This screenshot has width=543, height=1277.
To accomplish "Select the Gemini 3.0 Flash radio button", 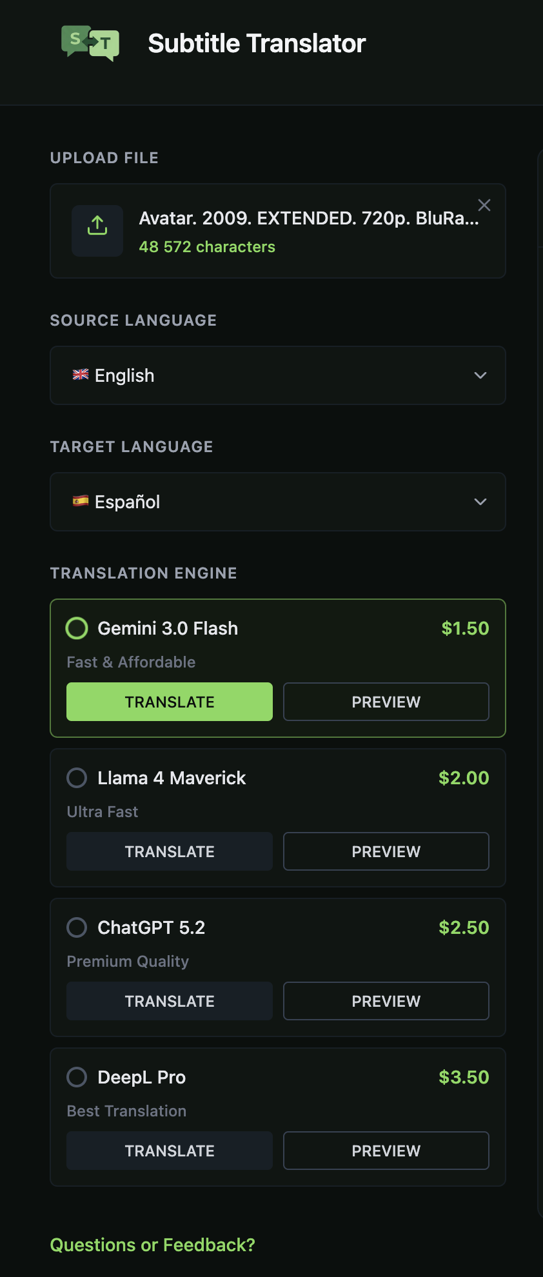I will pos(76,628).
